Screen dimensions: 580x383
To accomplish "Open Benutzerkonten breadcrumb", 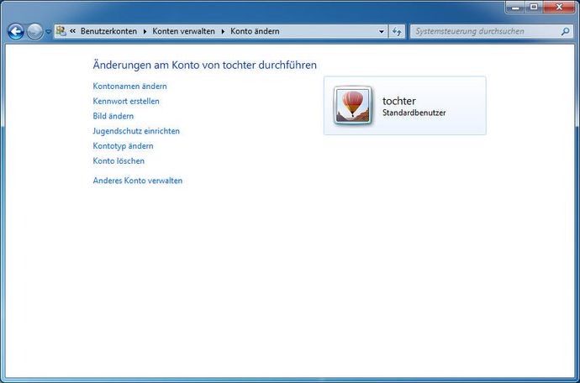I will click(108, 31).
